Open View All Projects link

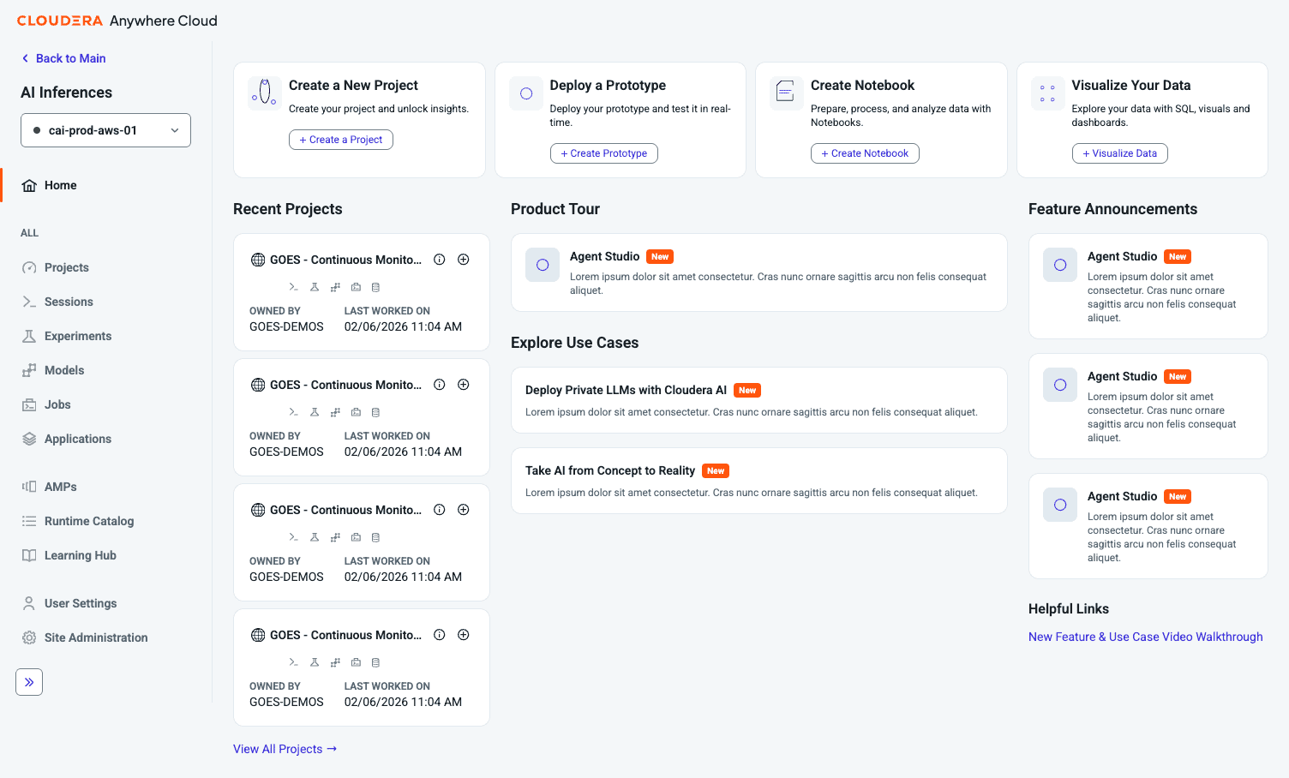(x=285, y=749)
